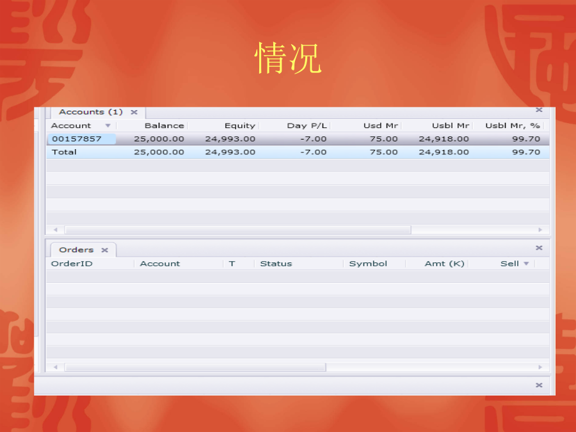Click the Accounts panel scroll right arrow
576x432 pixels.
point(540,230)
